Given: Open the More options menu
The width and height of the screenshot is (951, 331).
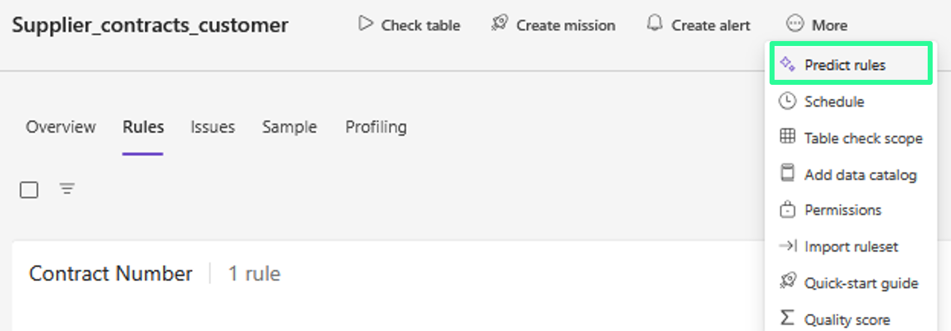Looking at the screenshot, I should pyautogui.click(x=817, y=24).
